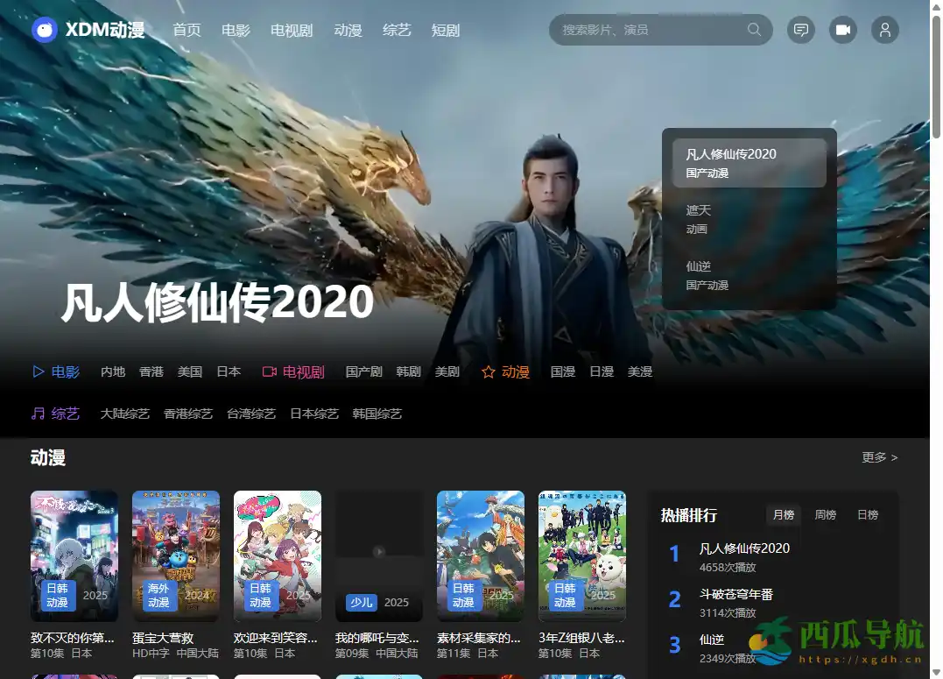This screenshot has width=943, height=679.
Task: Click the 更多 link in 动漫 section
Action: pyautogui.click(x=878, y=456)
